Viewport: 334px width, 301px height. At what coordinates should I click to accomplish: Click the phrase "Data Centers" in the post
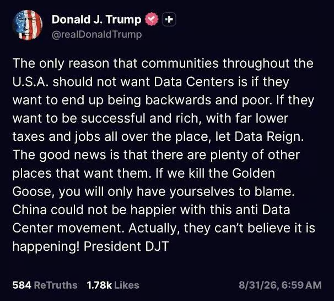click(x=194, y=82)
